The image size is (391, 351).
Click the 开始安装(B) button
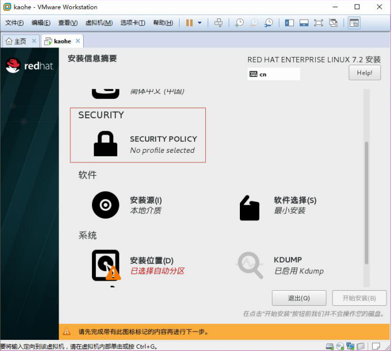359,298
